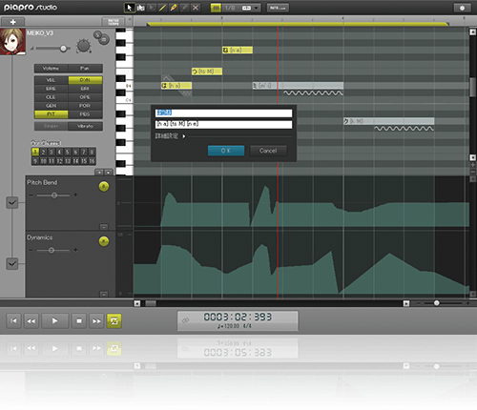This screenshot has width=477, height=410.
Task: Toggle loop playback button
Action: [x=114, y=321]
